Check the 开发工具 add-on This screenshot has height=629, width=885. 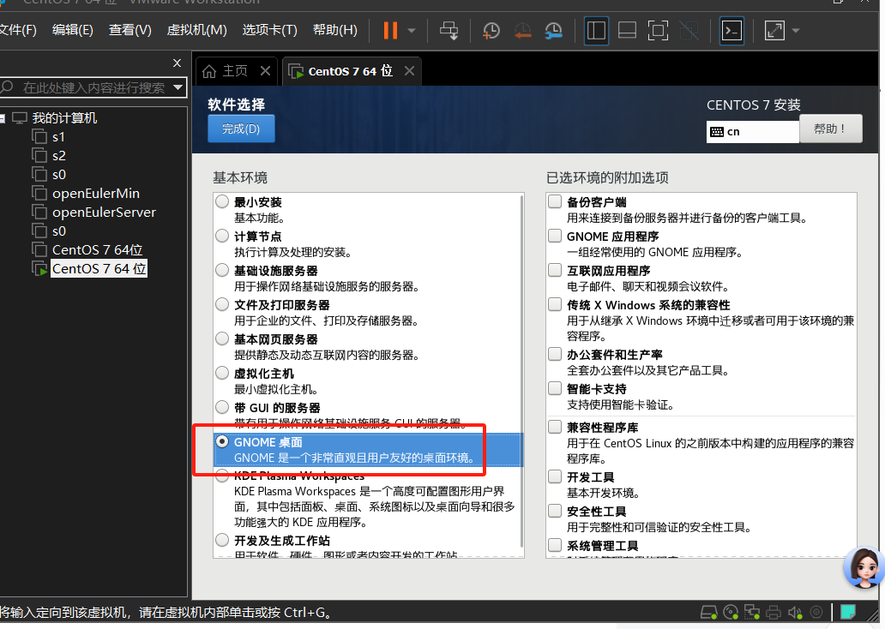tap(556, 476)
